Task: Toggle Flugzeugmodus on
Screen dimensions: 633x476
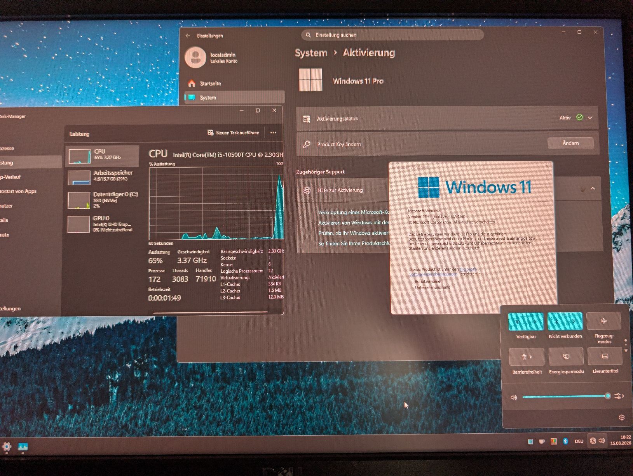Action: pos(604,321)
